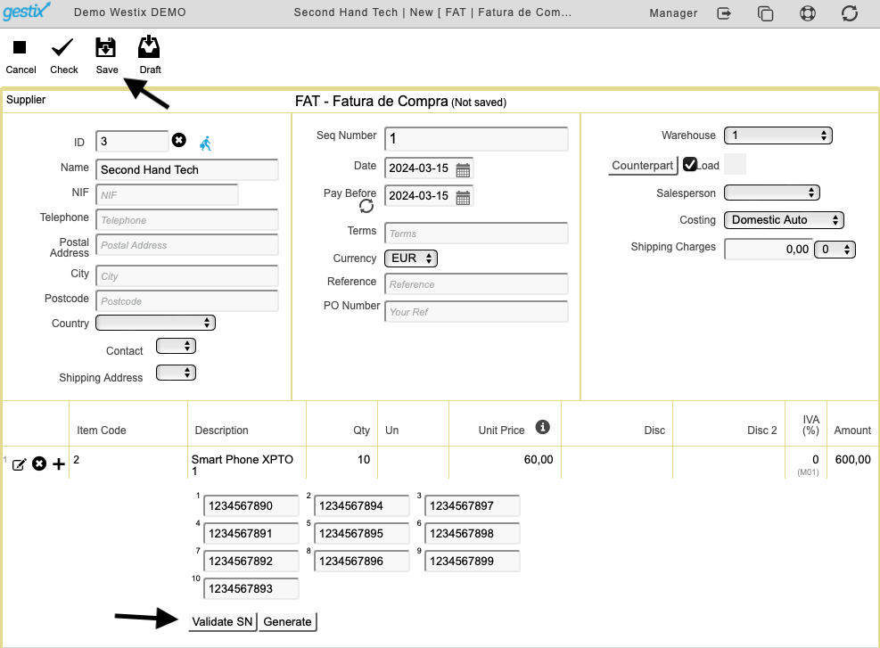Screen dimensions: 880x648
Task: Delete the Smart Phone XPTO line
Action: [x=39, y=464]
